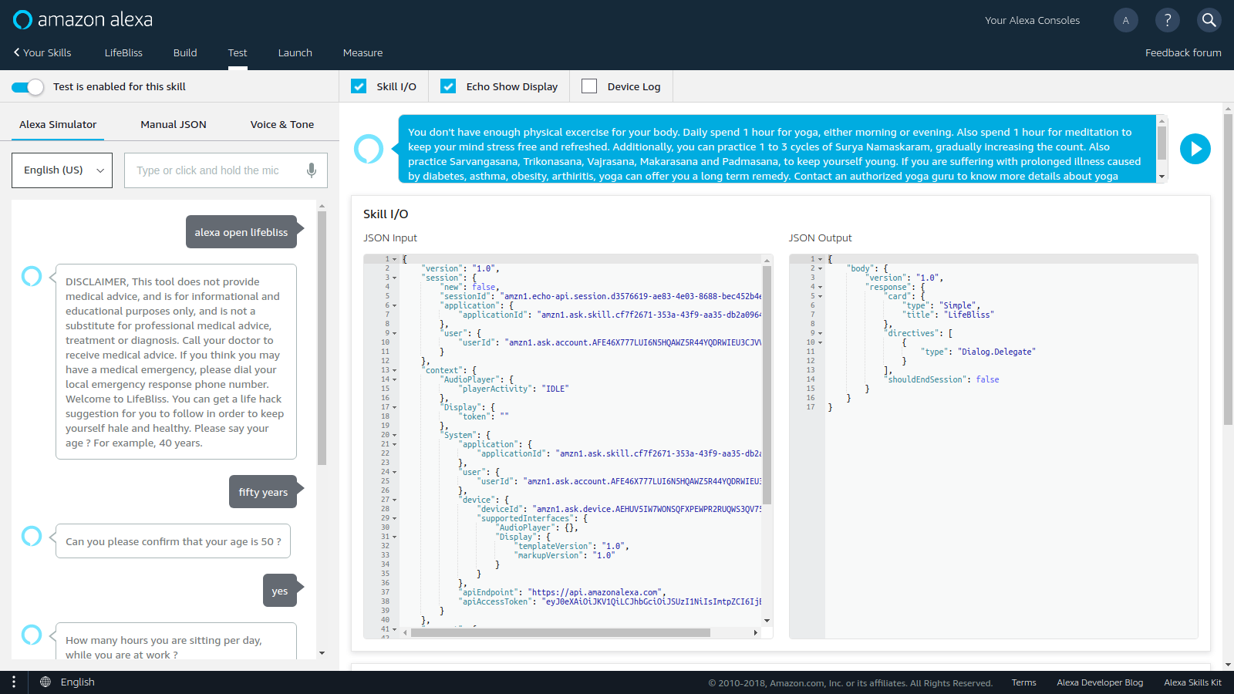
Task: Click the main page vertical scrollbar thumb
Action: coord(1228,270)
